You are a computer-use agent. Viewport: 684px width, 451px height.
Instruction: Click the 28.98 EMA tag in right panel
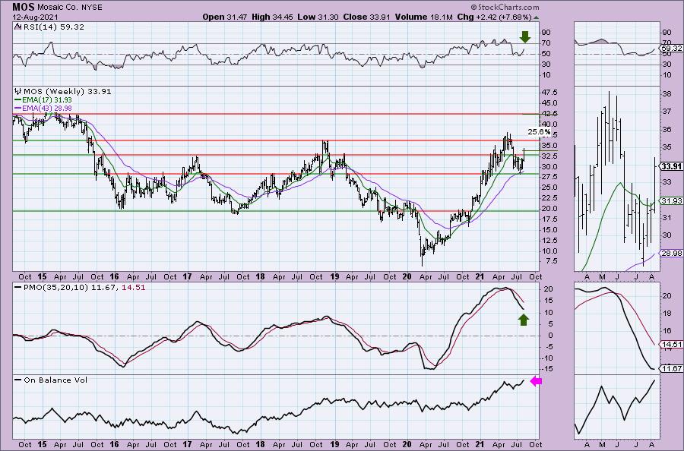[673, 253]
